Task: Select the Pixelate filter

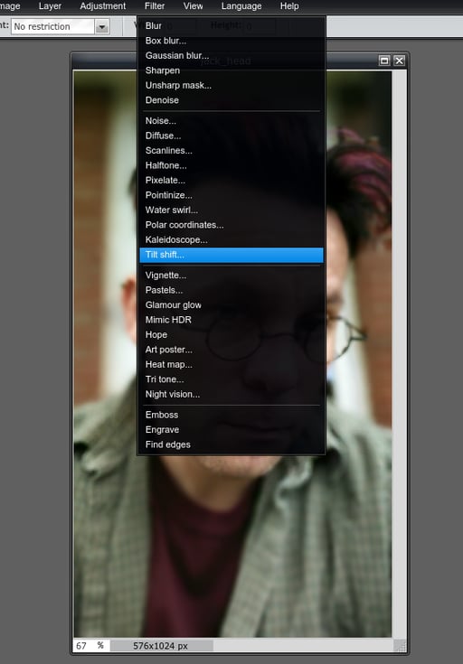Action: pyautogui.click(x=231, y=180)
